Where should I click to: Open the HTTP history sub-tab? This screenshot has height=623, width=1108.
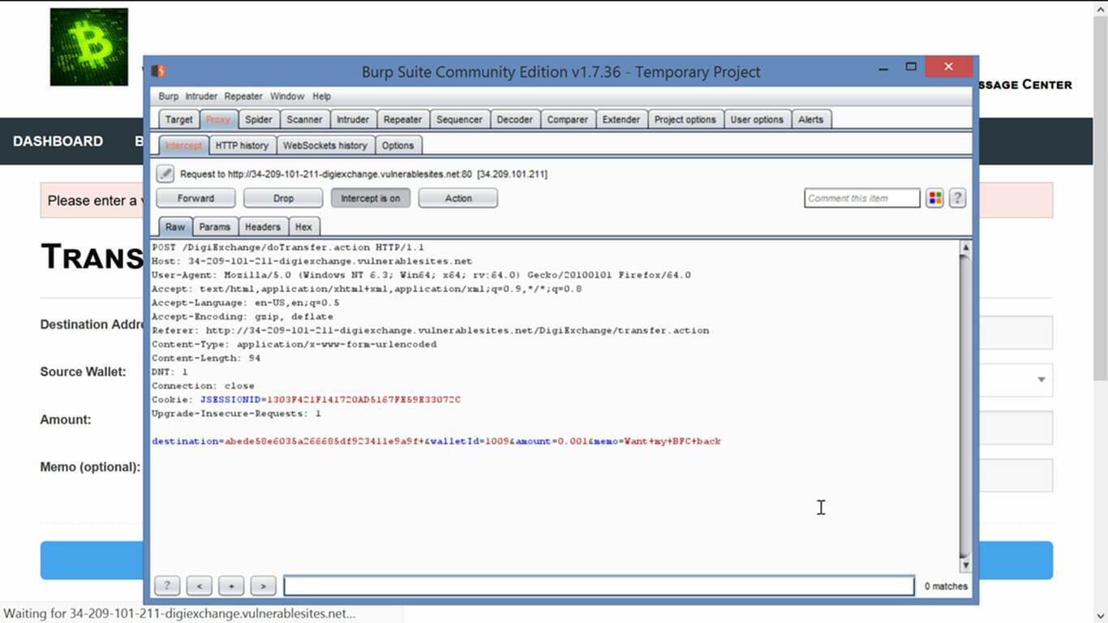tap(242, 145)
